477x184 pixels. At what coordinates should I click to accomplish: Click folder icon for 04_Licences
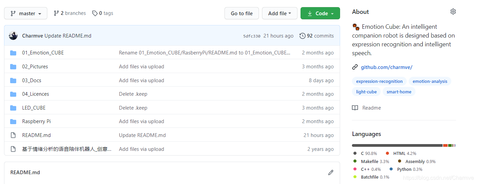[x=13, y=94]
